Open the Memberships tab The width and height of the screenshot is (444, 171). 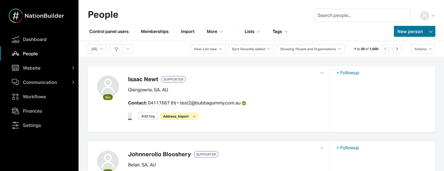click(x=155, y=31)
